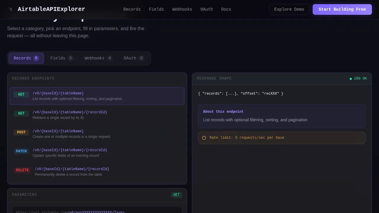
Task: Click the green 200 OK status indicator
Action: click(x=358, y=78)
